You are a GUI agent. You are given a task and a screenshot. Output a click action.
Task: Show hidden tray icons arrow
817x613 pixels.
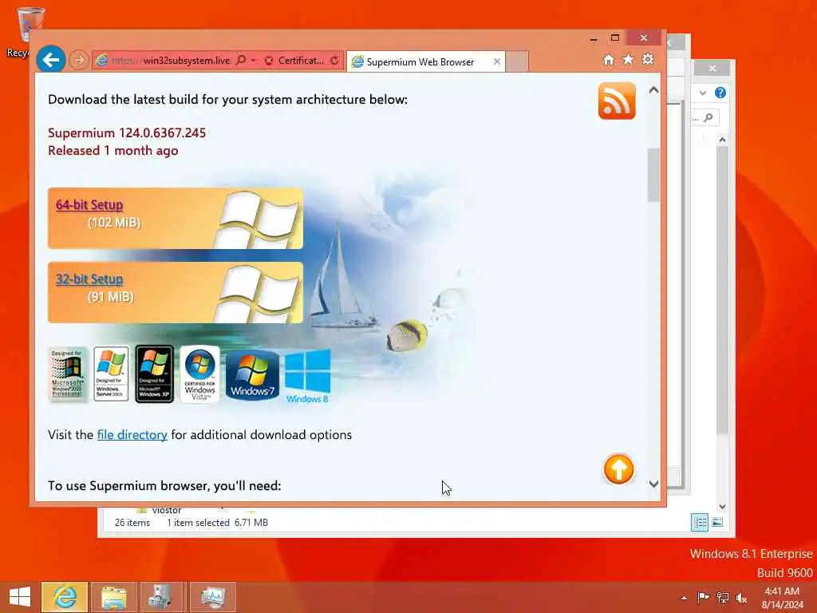tap(684, 598)
